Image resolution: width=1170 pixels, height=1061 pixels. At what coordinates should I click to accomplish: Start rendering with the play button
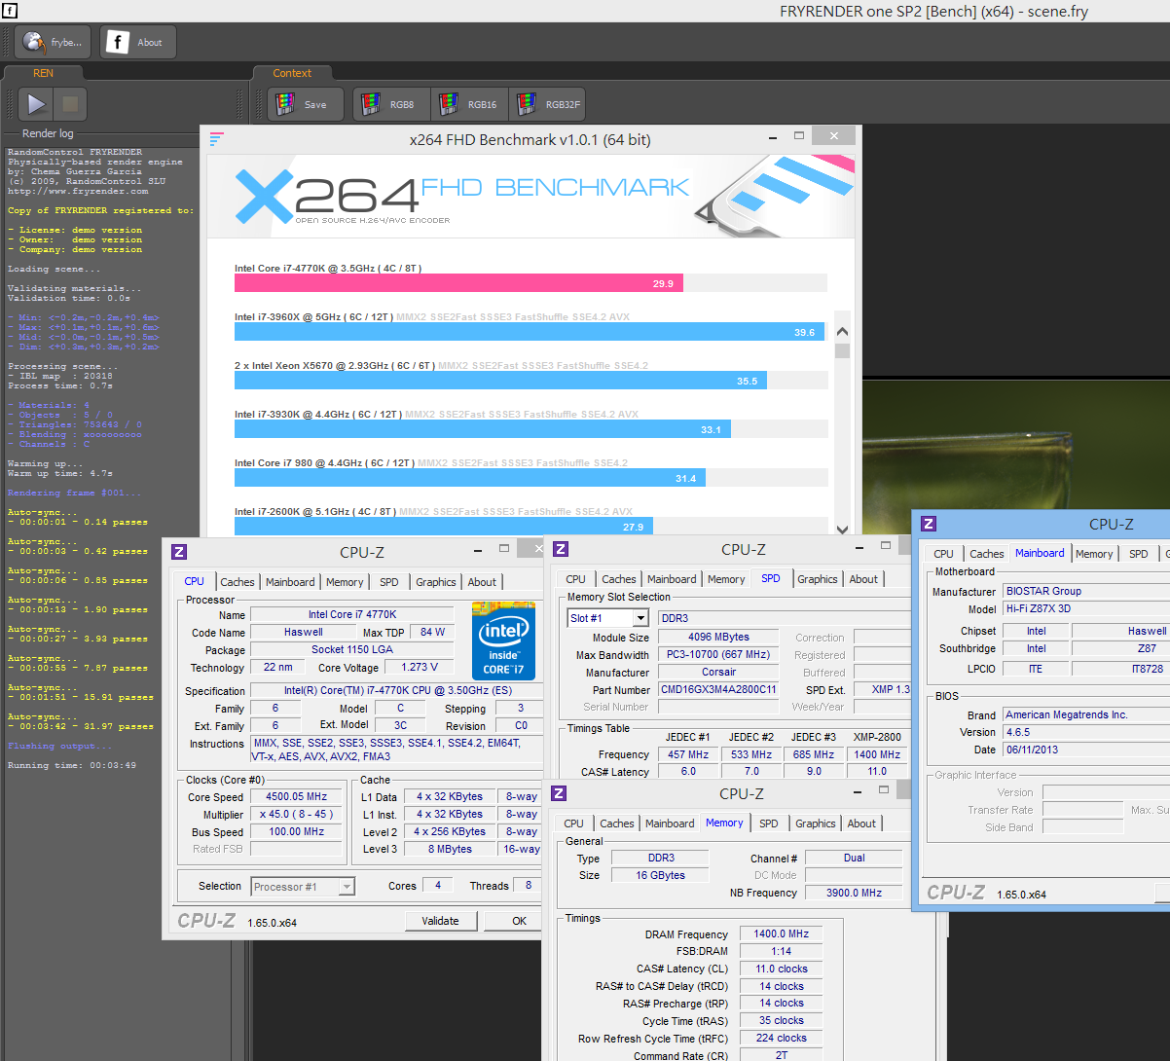36,104
